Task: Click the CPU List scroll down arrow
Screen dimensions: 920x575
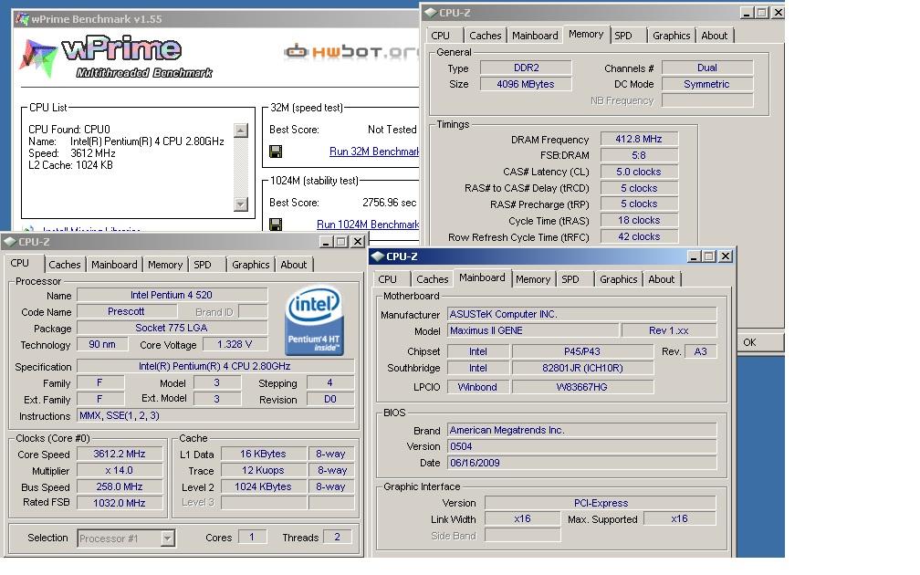Action: [241, 204]
